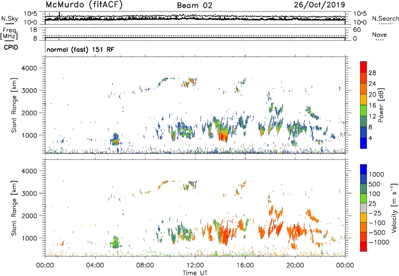This screenshot has width=399, height=276.
Task: Click 'normal (fast) 151 RF' text
Action: [x=80, y=49]
